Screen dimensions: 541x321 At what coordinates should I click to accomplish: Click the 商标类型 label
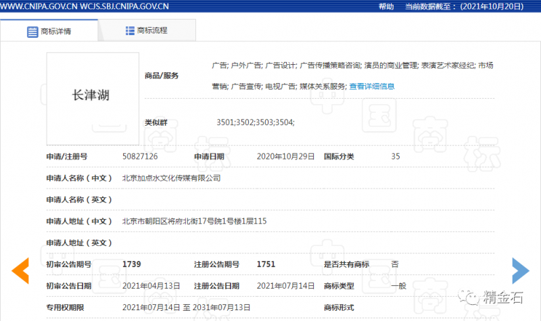pos(339,286)
